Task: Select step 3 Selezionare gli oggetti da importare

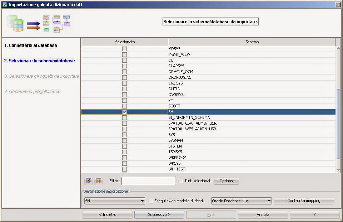Action: click(41, 76)
